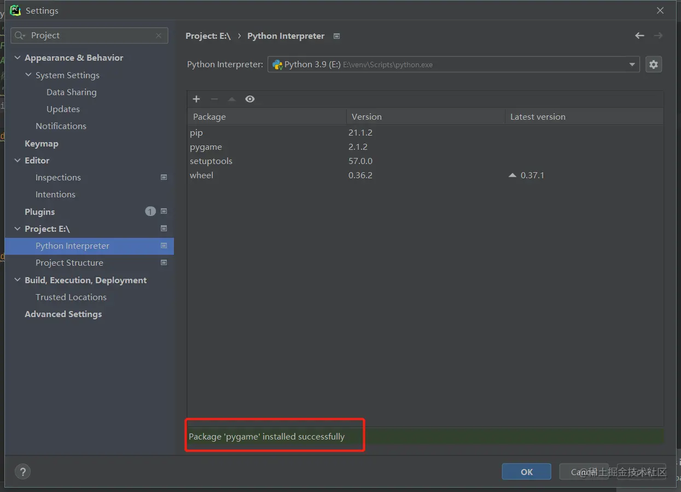This screenshot has height=492, width=681.
Task: Click the project icon next to Plugins
Action: [164, 212]
